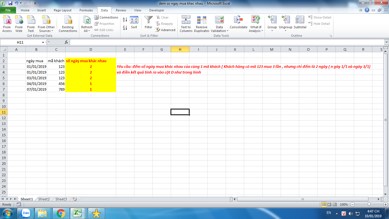Click the zoom slider handle

click(369, 204)
